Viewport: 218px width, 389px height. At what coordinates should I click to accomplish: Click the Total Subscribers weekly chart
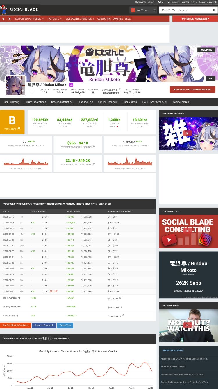(26, 161)
